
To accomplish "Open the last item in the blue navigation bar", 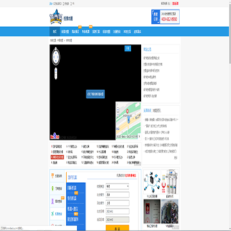I will tap(137, 31).
